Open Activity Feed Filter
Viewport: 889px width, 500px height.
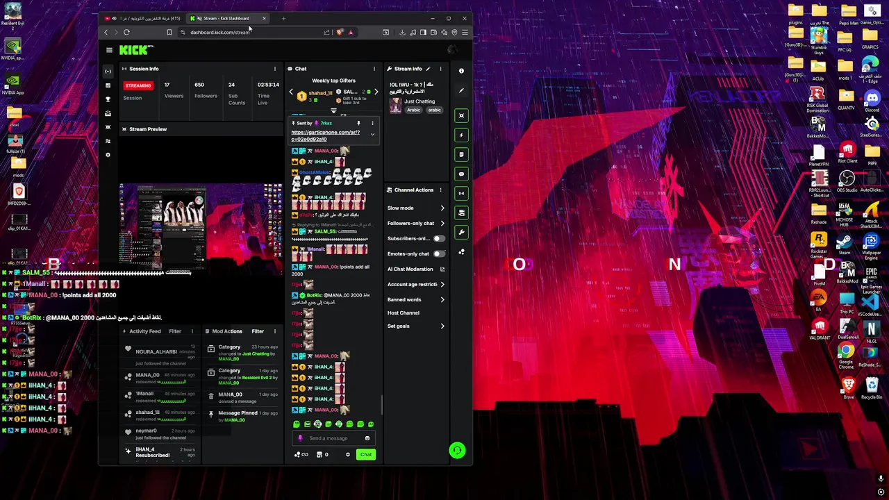[x=175, y=331]
